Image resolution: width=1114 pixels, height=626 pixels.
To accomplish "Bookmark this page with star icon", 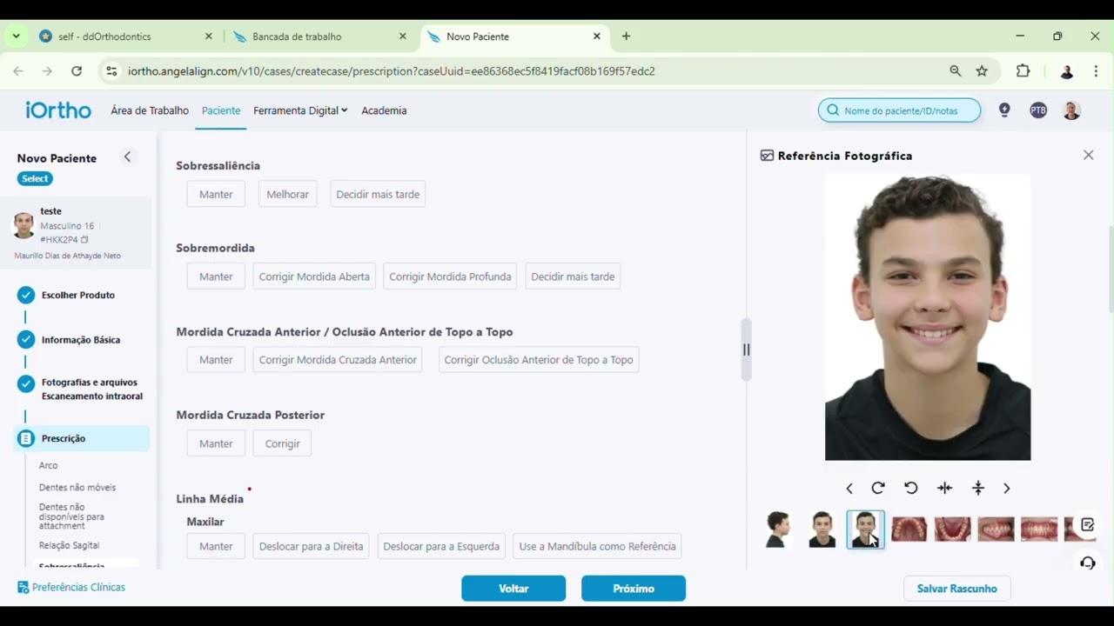I will click(x=982, y=71).
